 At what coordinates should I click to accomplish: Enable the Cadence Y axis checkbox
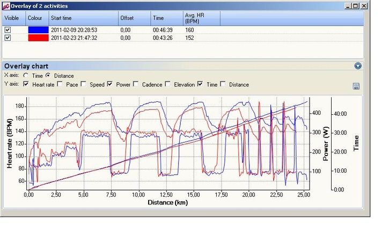136,84
